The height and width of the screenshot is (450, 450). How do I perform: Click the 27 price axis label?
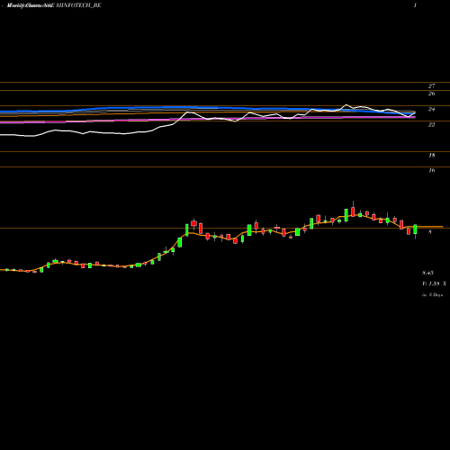[x=431, y=86]
